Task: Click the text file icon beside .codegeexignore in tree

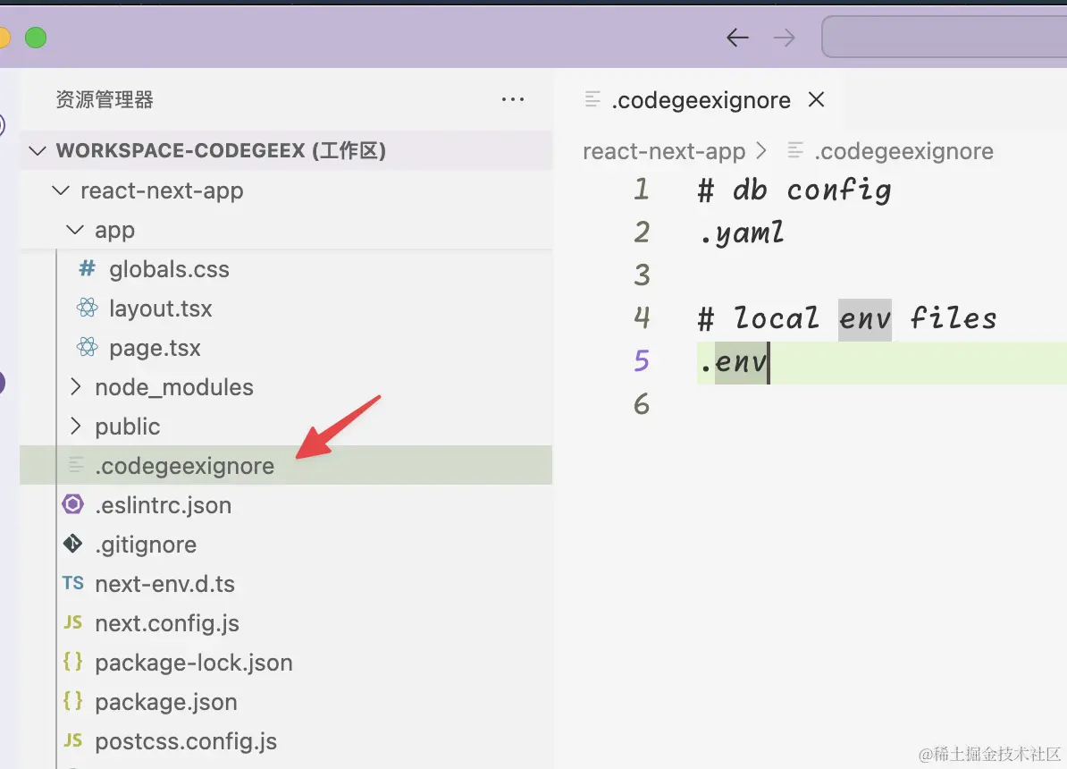Action: pyautogui.click(x=75, y=465)
